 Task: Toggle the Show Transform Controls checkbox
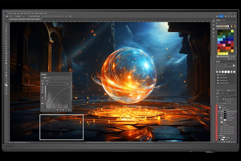pos(29,16)
